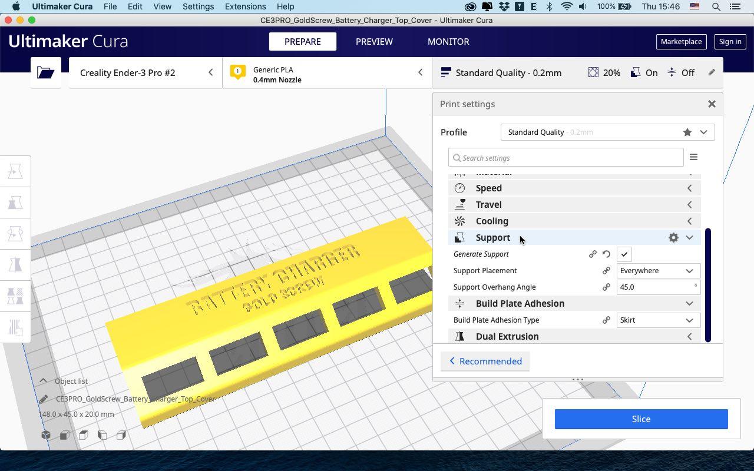Toggle the Generate Support checkbox
Screen dimensions: 754x471
[x=624, y=254]
